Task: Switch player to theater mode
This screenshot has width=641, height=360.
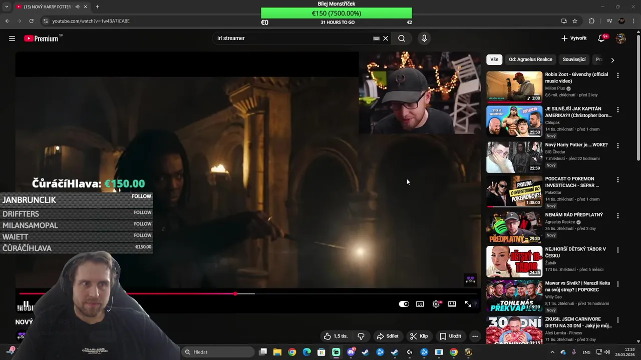Action: point(452,304)
